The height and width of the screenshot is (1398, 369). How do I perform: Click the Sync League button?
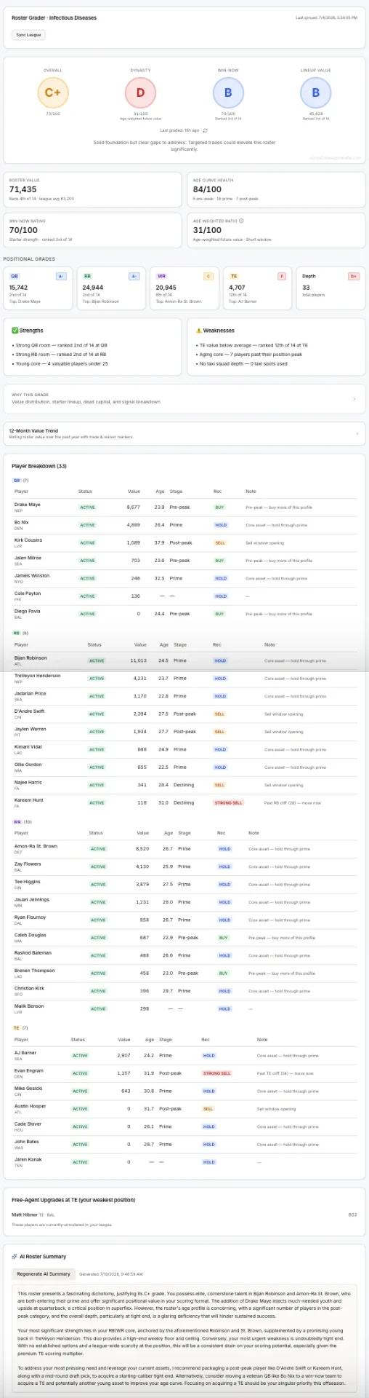pyautogui.click(x=29, y=34)
